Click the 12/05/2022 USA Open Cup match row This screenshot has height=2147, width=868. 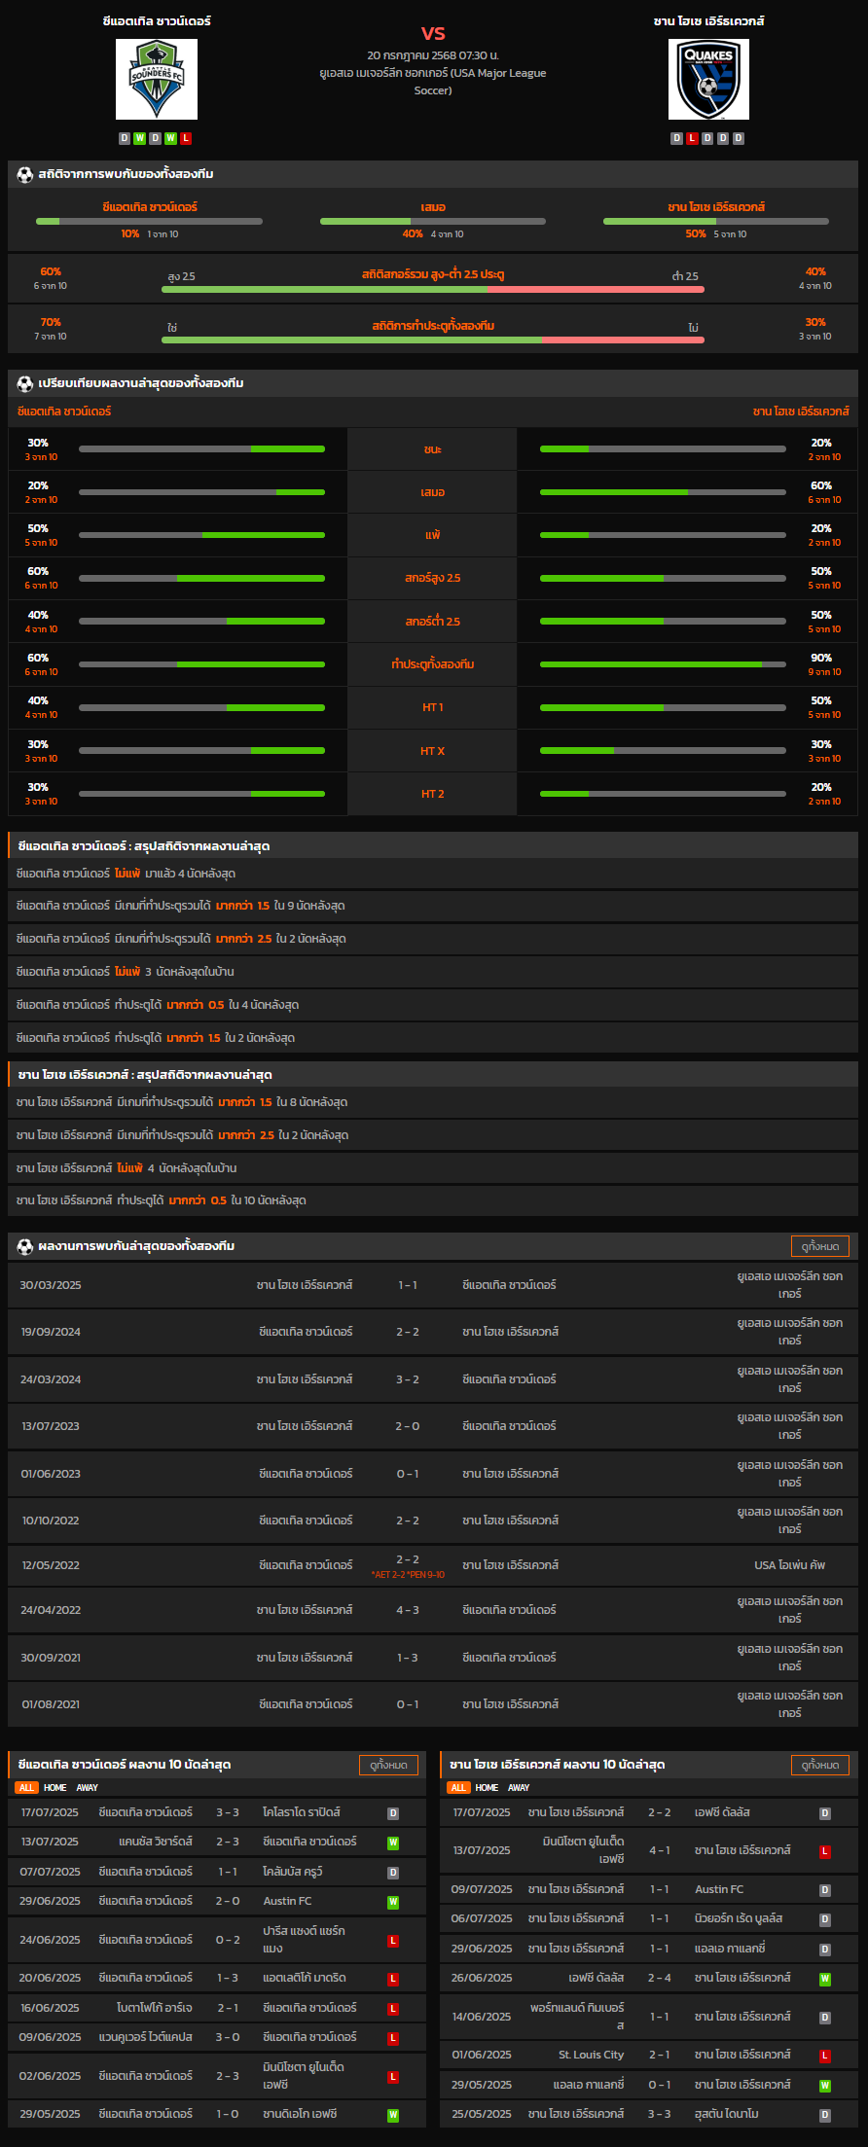(x=433, y=1566)
